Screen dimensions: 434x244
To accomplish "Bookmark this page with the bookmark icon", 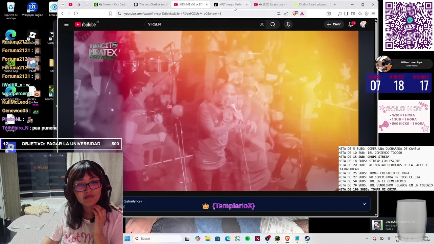I will click(111, 14).
